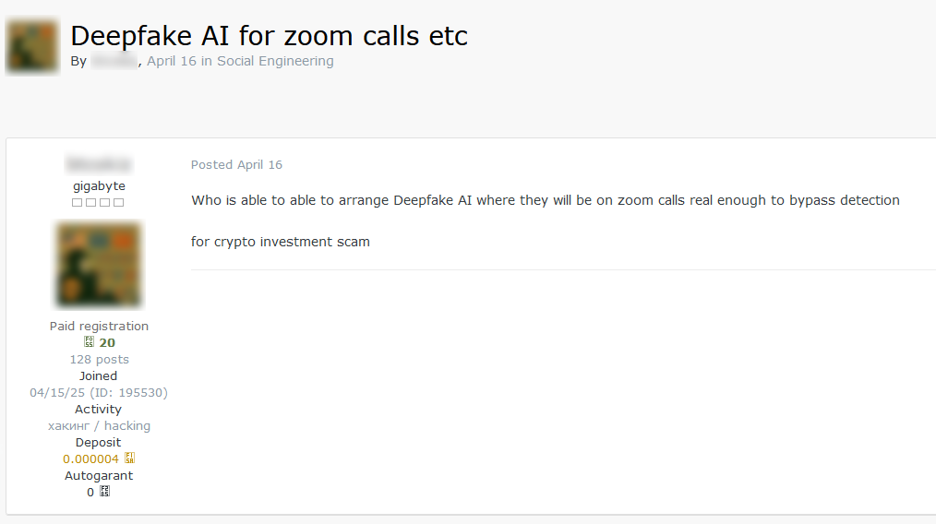This screenshot has height=524, width=936.
Task: Click the gold deposit currency icon
Action: click(129, 458)
